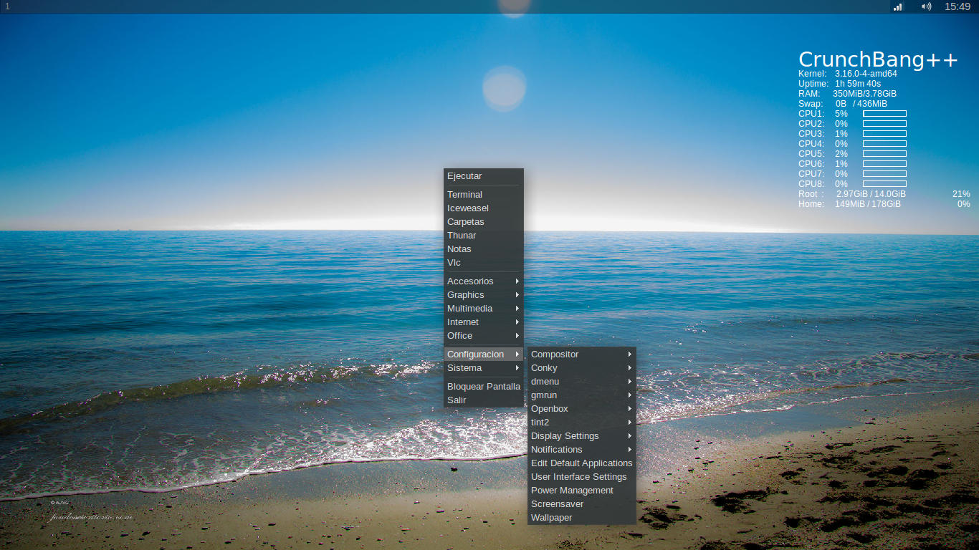This screenshot has width=979, height=550.
Task: Expand the Accesorios submenu
Action: point(470,281)
